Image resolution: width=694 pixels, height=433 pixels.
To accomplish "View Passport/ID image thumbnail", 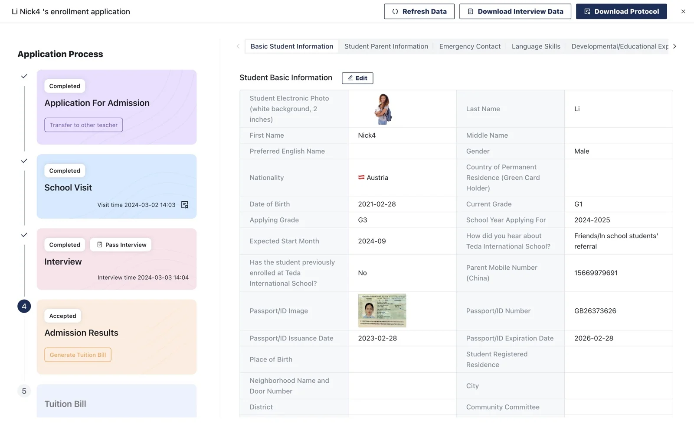I will 382,311.
